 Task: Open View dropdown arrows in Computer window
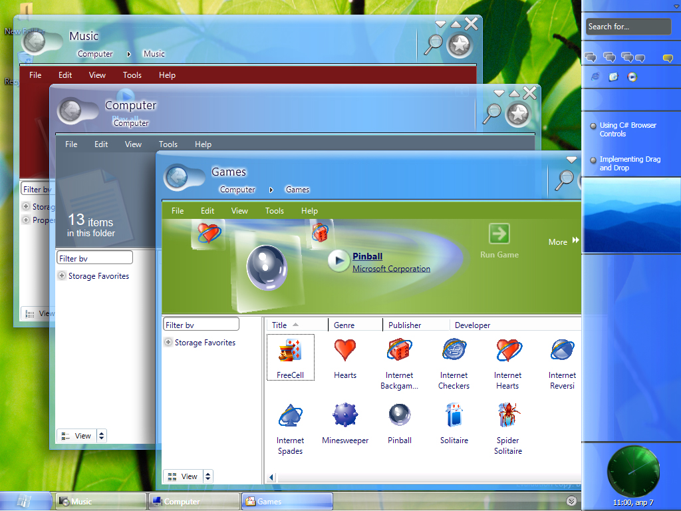[x=102, y=436]
